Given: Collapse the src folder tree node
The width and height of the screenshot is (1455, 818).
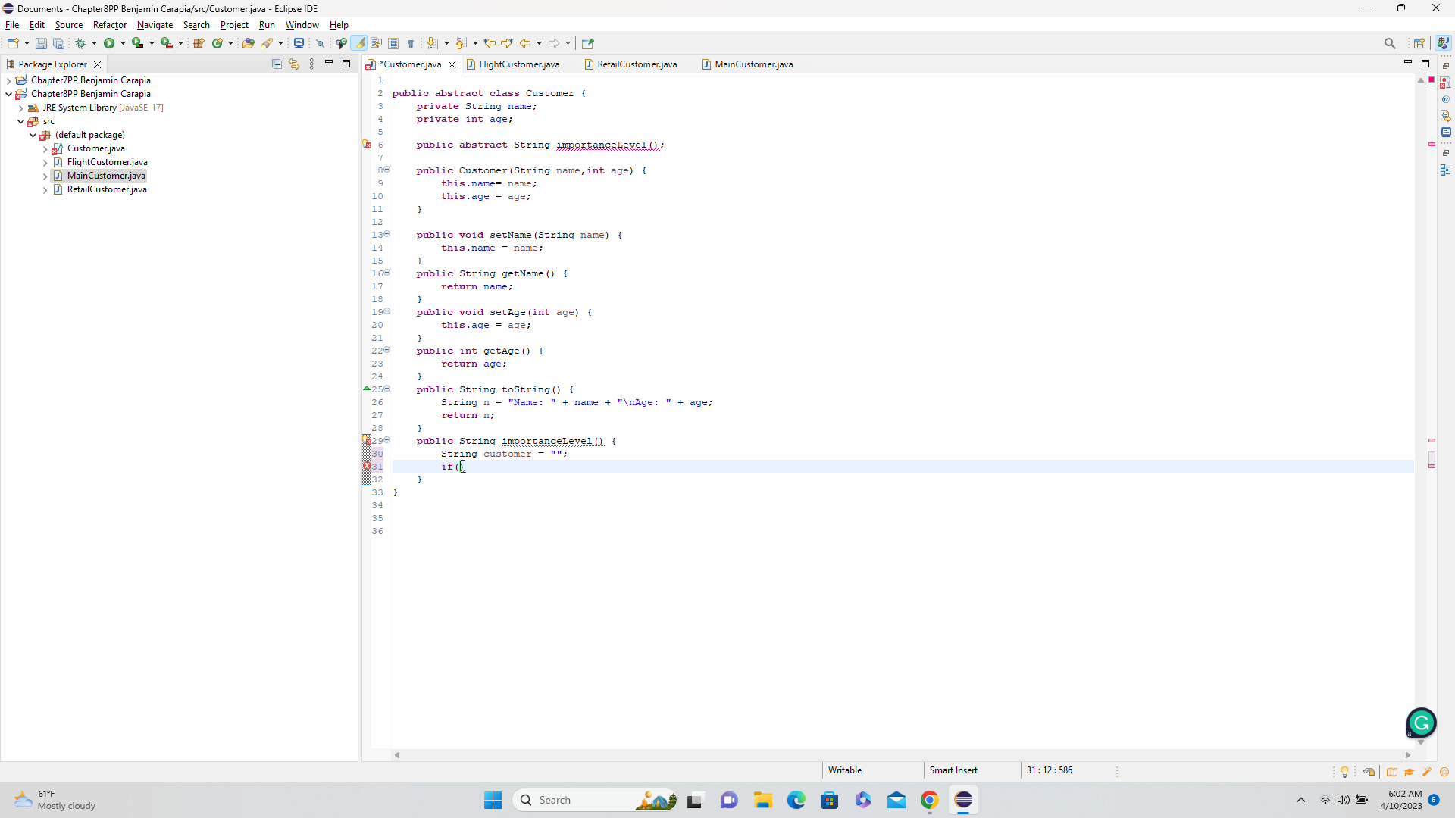Looking at the screenshot, I should click(x=21, y=121).
